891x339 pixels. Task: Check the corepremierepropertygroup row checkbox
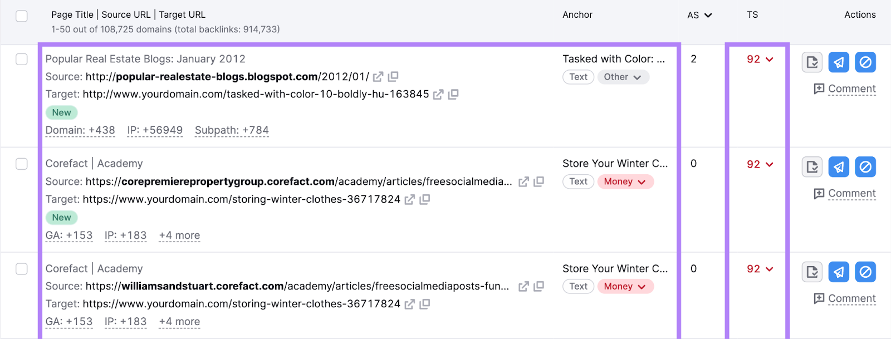[22, 164]
